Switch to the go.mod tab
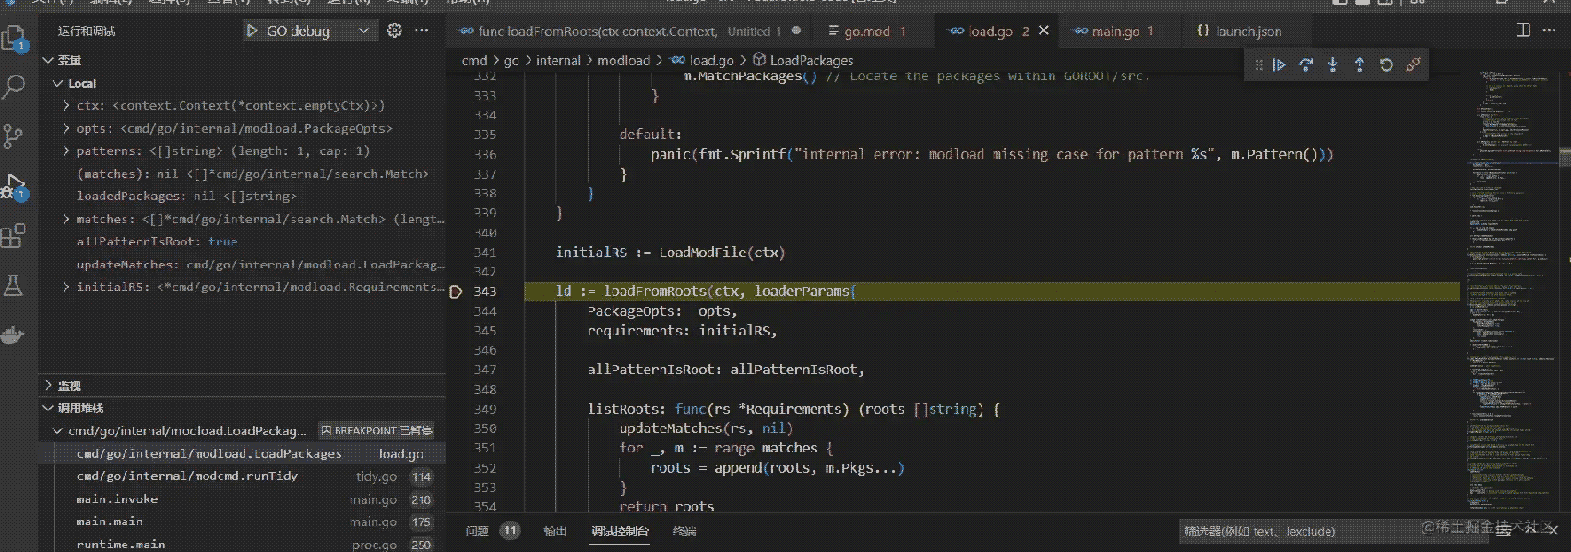 [866, 31]
